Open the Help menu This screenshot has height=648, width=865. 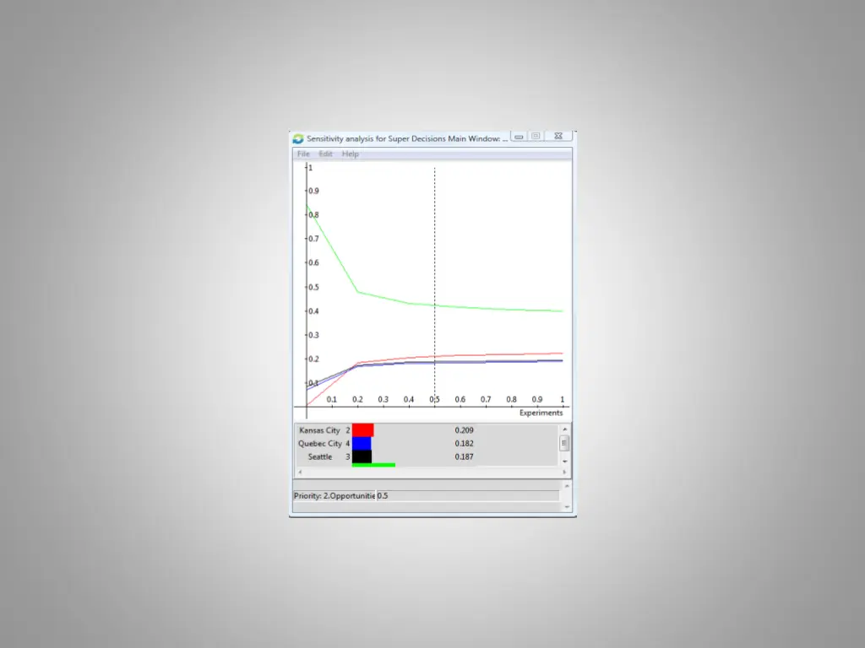351,154
